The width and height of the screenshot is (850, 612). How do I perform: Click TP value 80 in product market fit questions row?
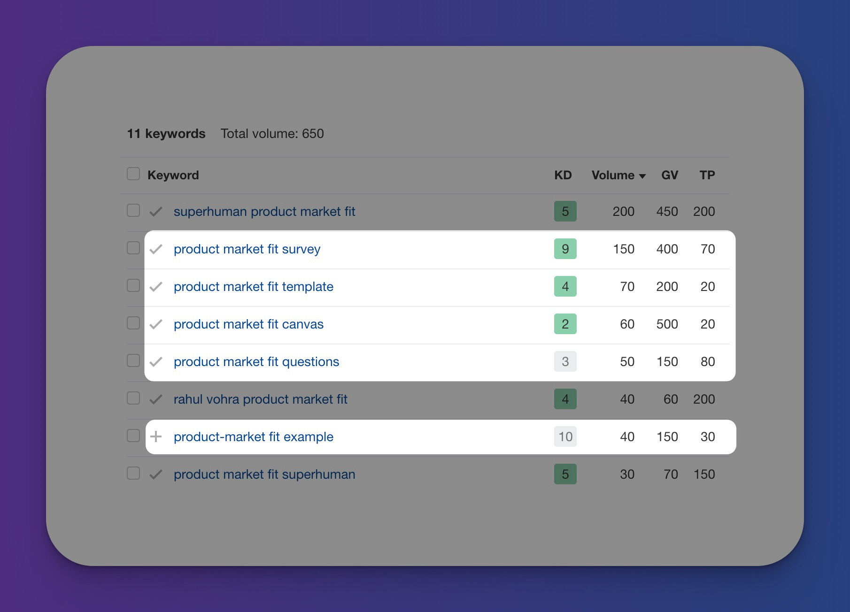coord(708,362)
